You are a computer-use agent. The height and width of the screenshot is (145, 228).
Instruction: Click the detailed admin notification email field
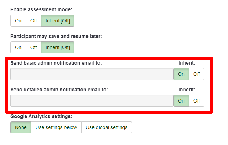pyautogui.click(x=91, y=101)
